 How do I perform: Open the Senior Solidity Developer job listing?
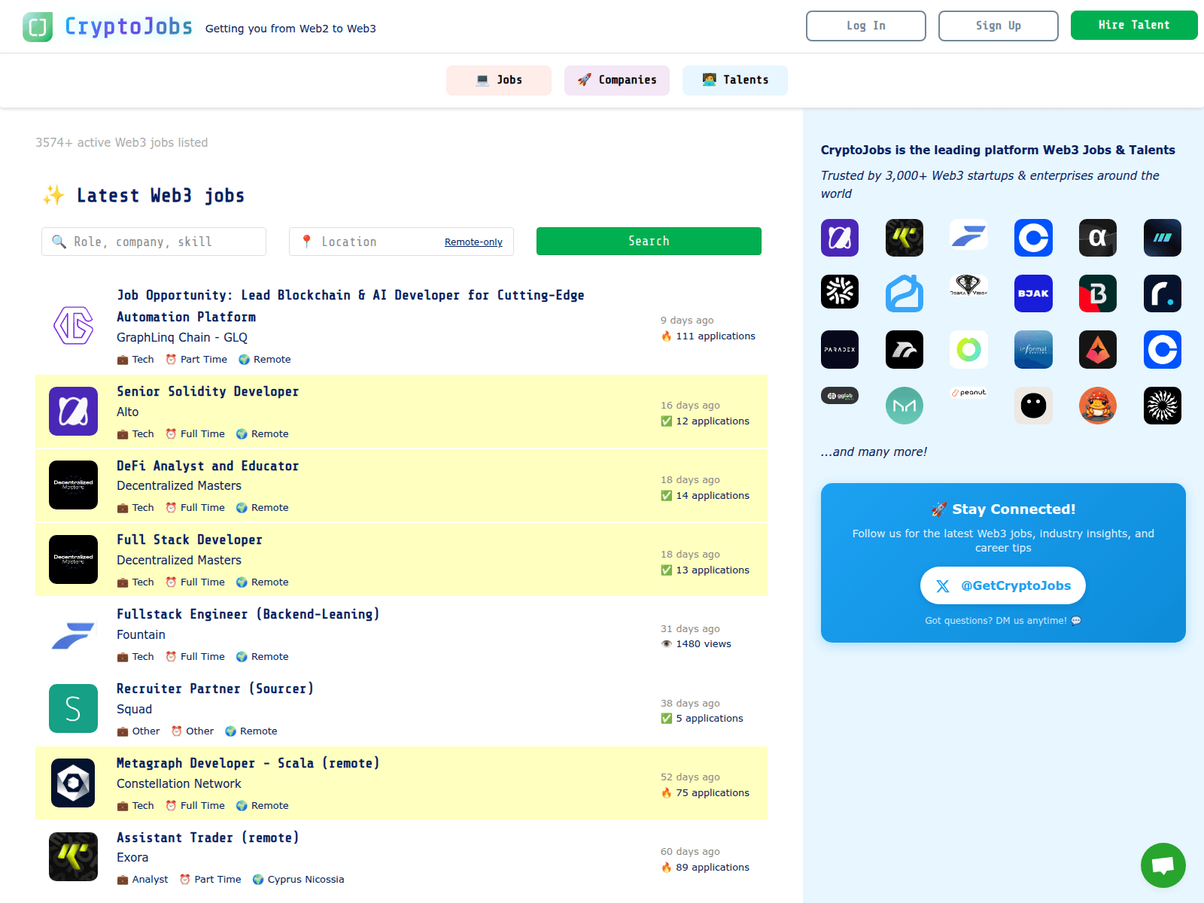(208, 391)
